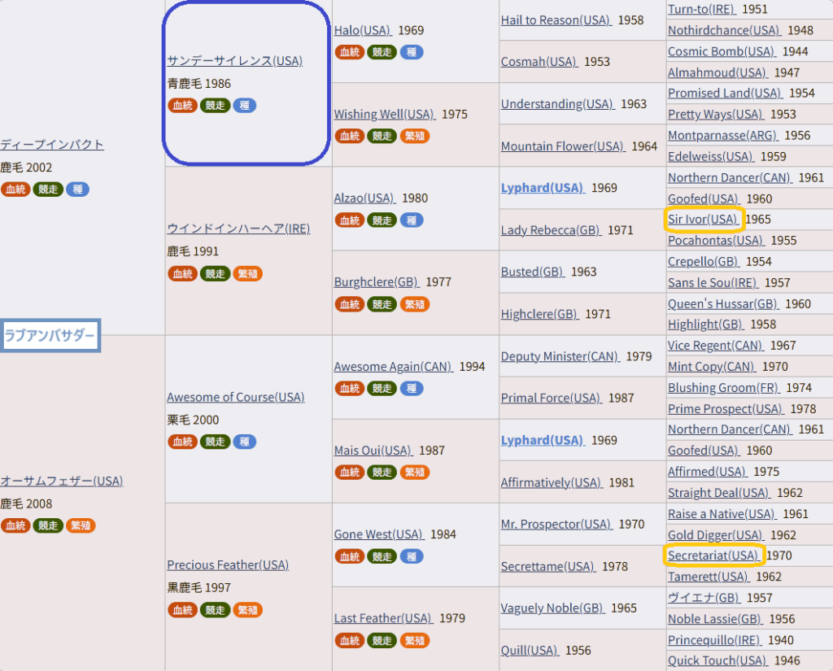This screenshot has width=833, height=671.
Task: Click the ヴイエナ(GB) ancestor link
Action: pyautogui.click(x=704, y=598)
